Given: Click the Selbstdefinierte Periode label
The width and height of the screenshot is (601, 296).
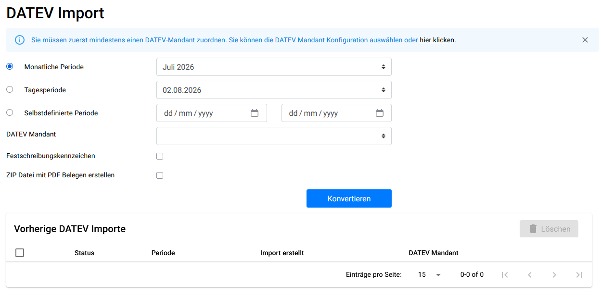Looking at the screenshot, I should [x=61, y=113].
